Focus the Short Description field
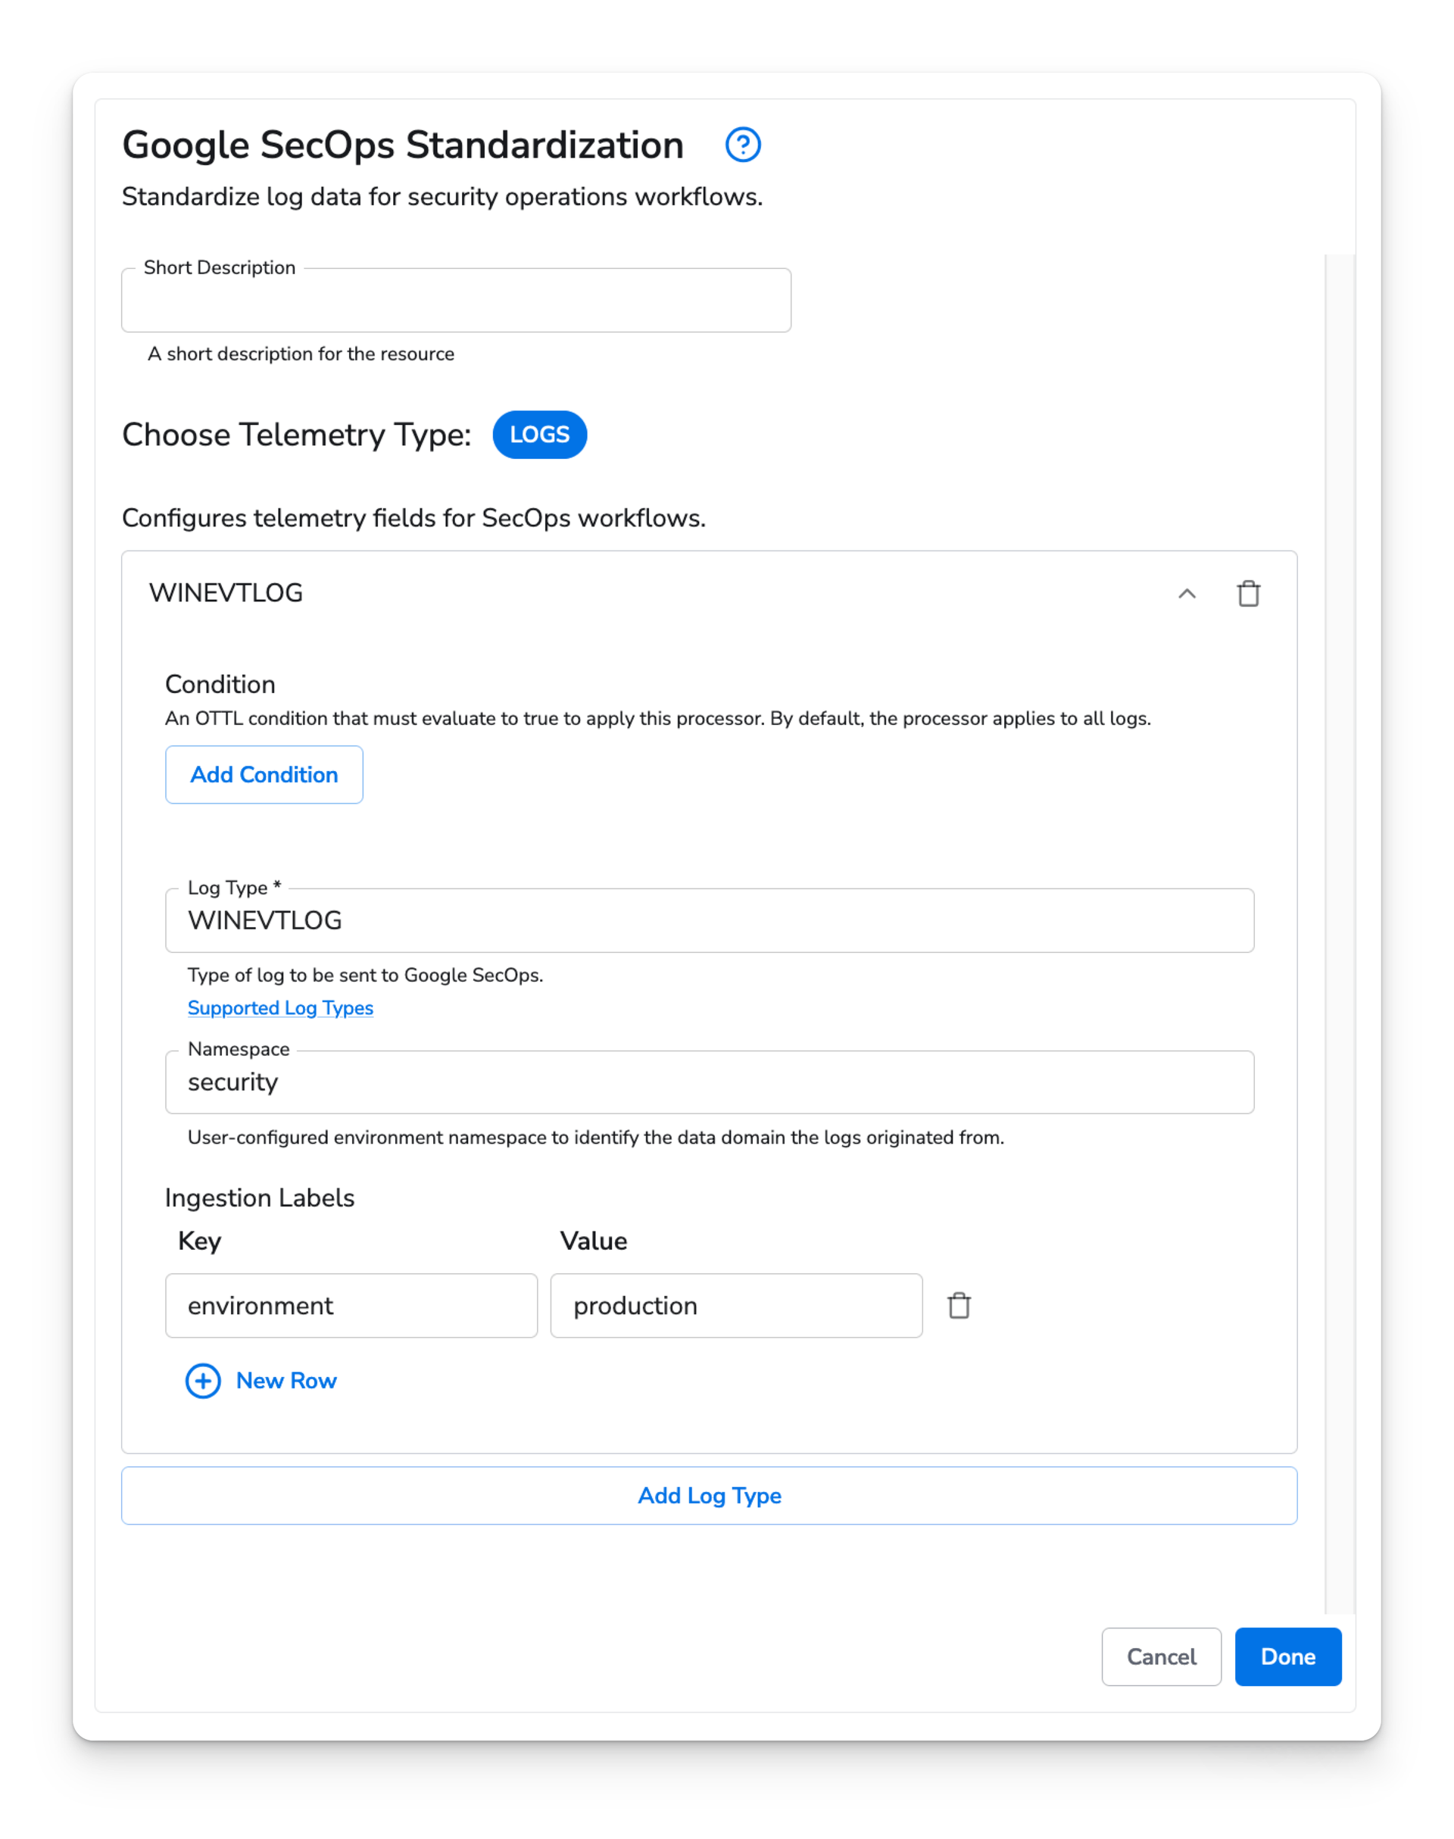The image size is (1454, 1839). (x=457, y=301)
